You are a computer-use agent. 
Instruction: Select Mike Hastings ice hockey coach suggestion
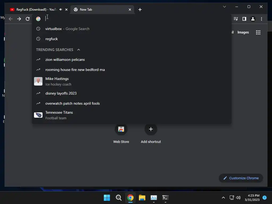click(132, 81)
